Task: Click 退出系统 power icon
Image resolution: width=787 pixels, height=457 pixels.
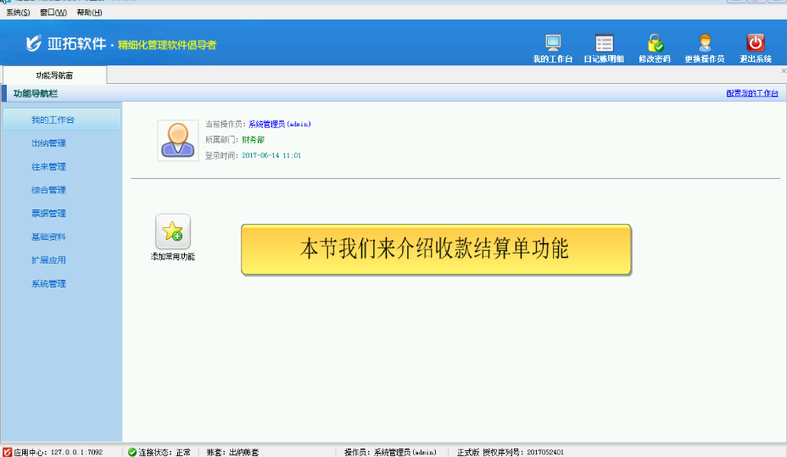Action: (755, 44)
